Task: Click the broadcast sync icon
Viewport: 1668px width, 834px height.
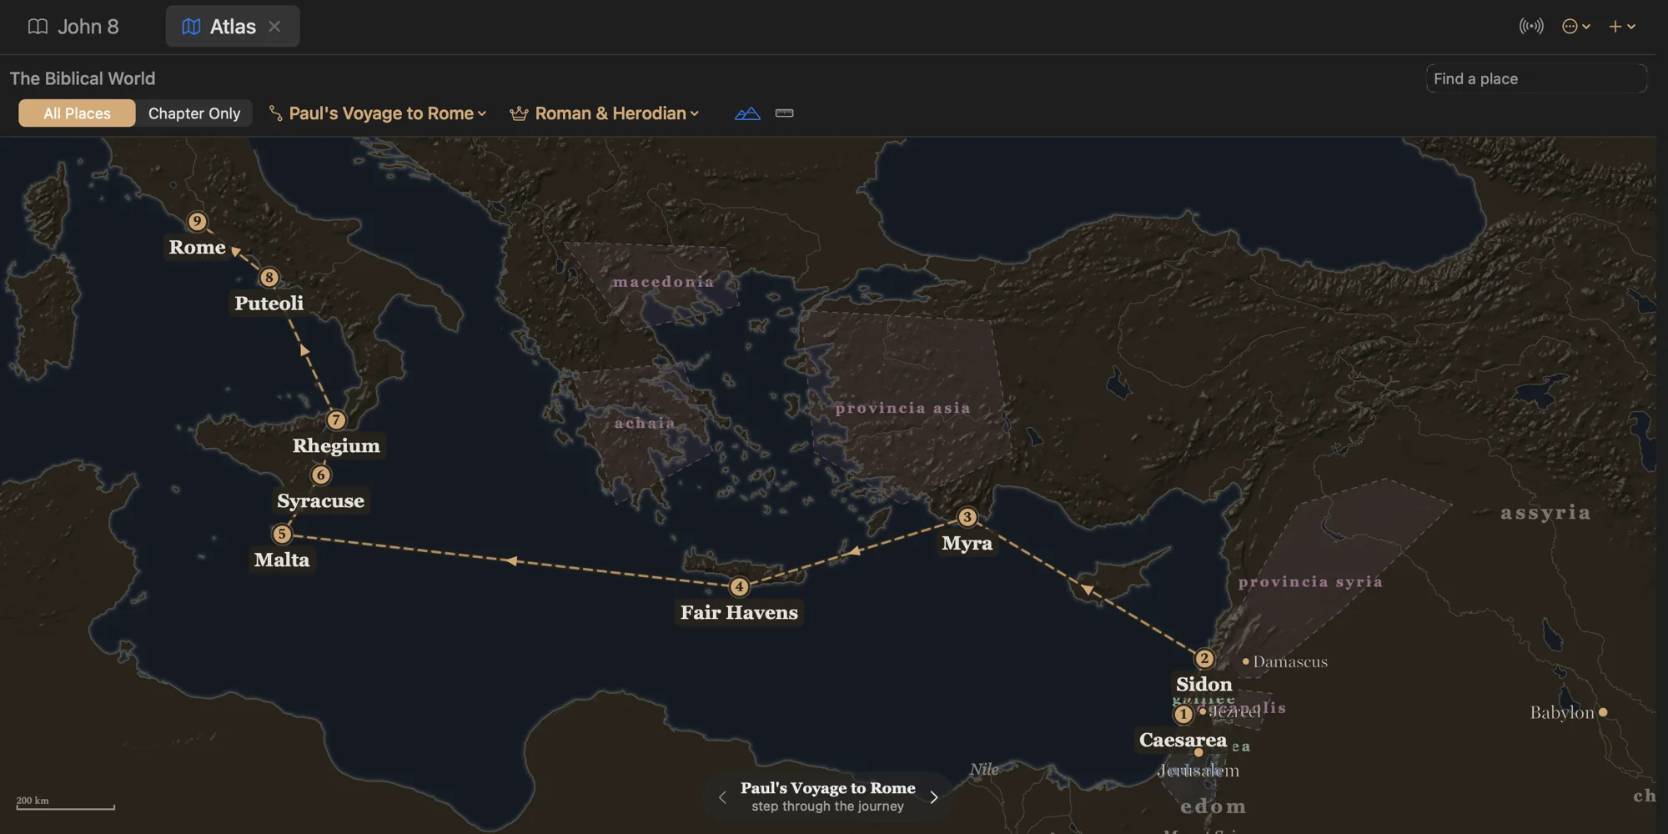Action: [1531, 27]
